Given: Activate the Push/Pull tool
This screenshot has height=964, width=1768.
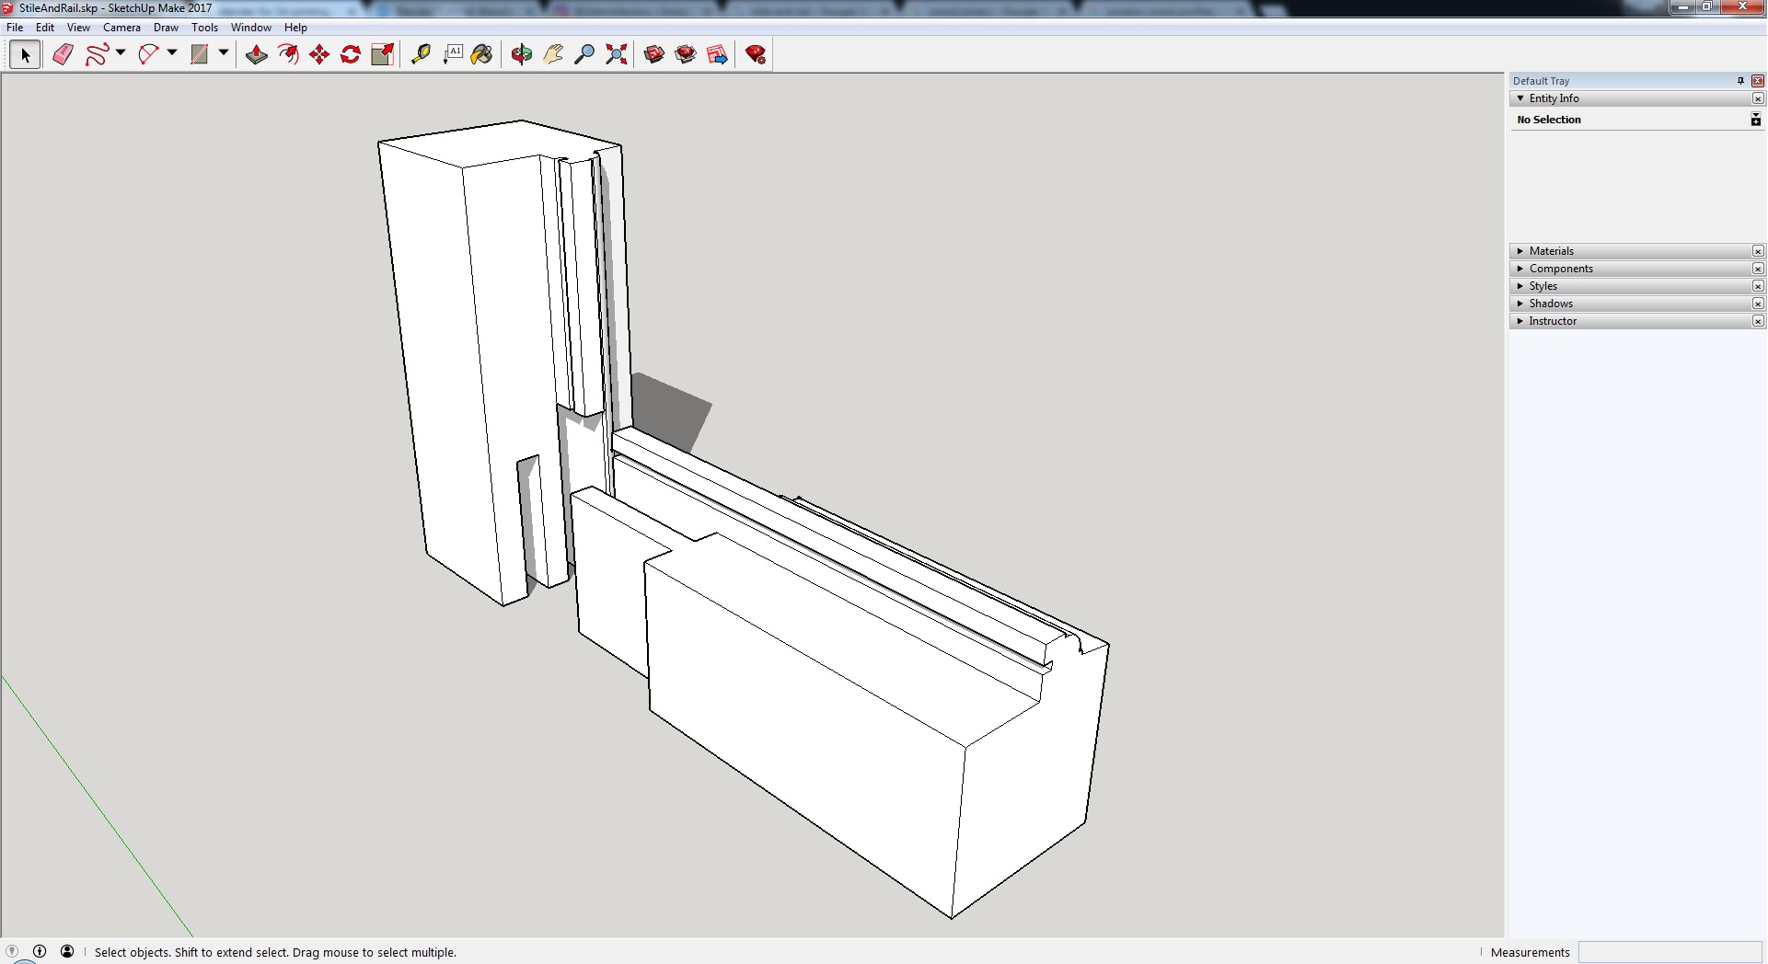Looking at the screenshot, I should coord(257,55).
